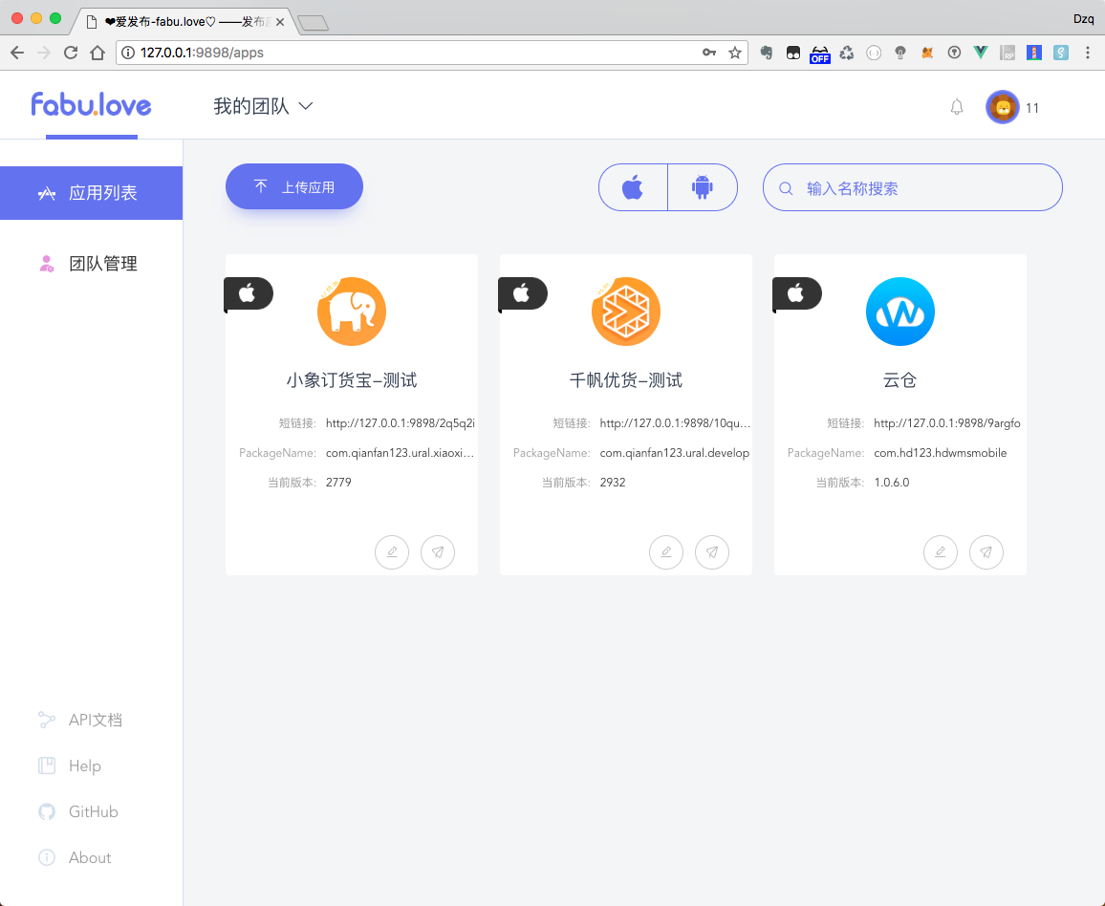Open the 千帆优货-测试 orange app icon
This screenshot has height=906, width=1105.
pos(626,312)
